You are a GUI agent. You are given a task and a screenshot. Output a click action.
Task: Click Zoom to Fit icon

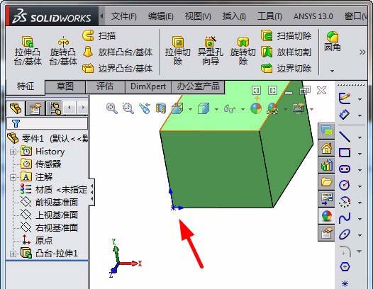(x=112, y=108)
